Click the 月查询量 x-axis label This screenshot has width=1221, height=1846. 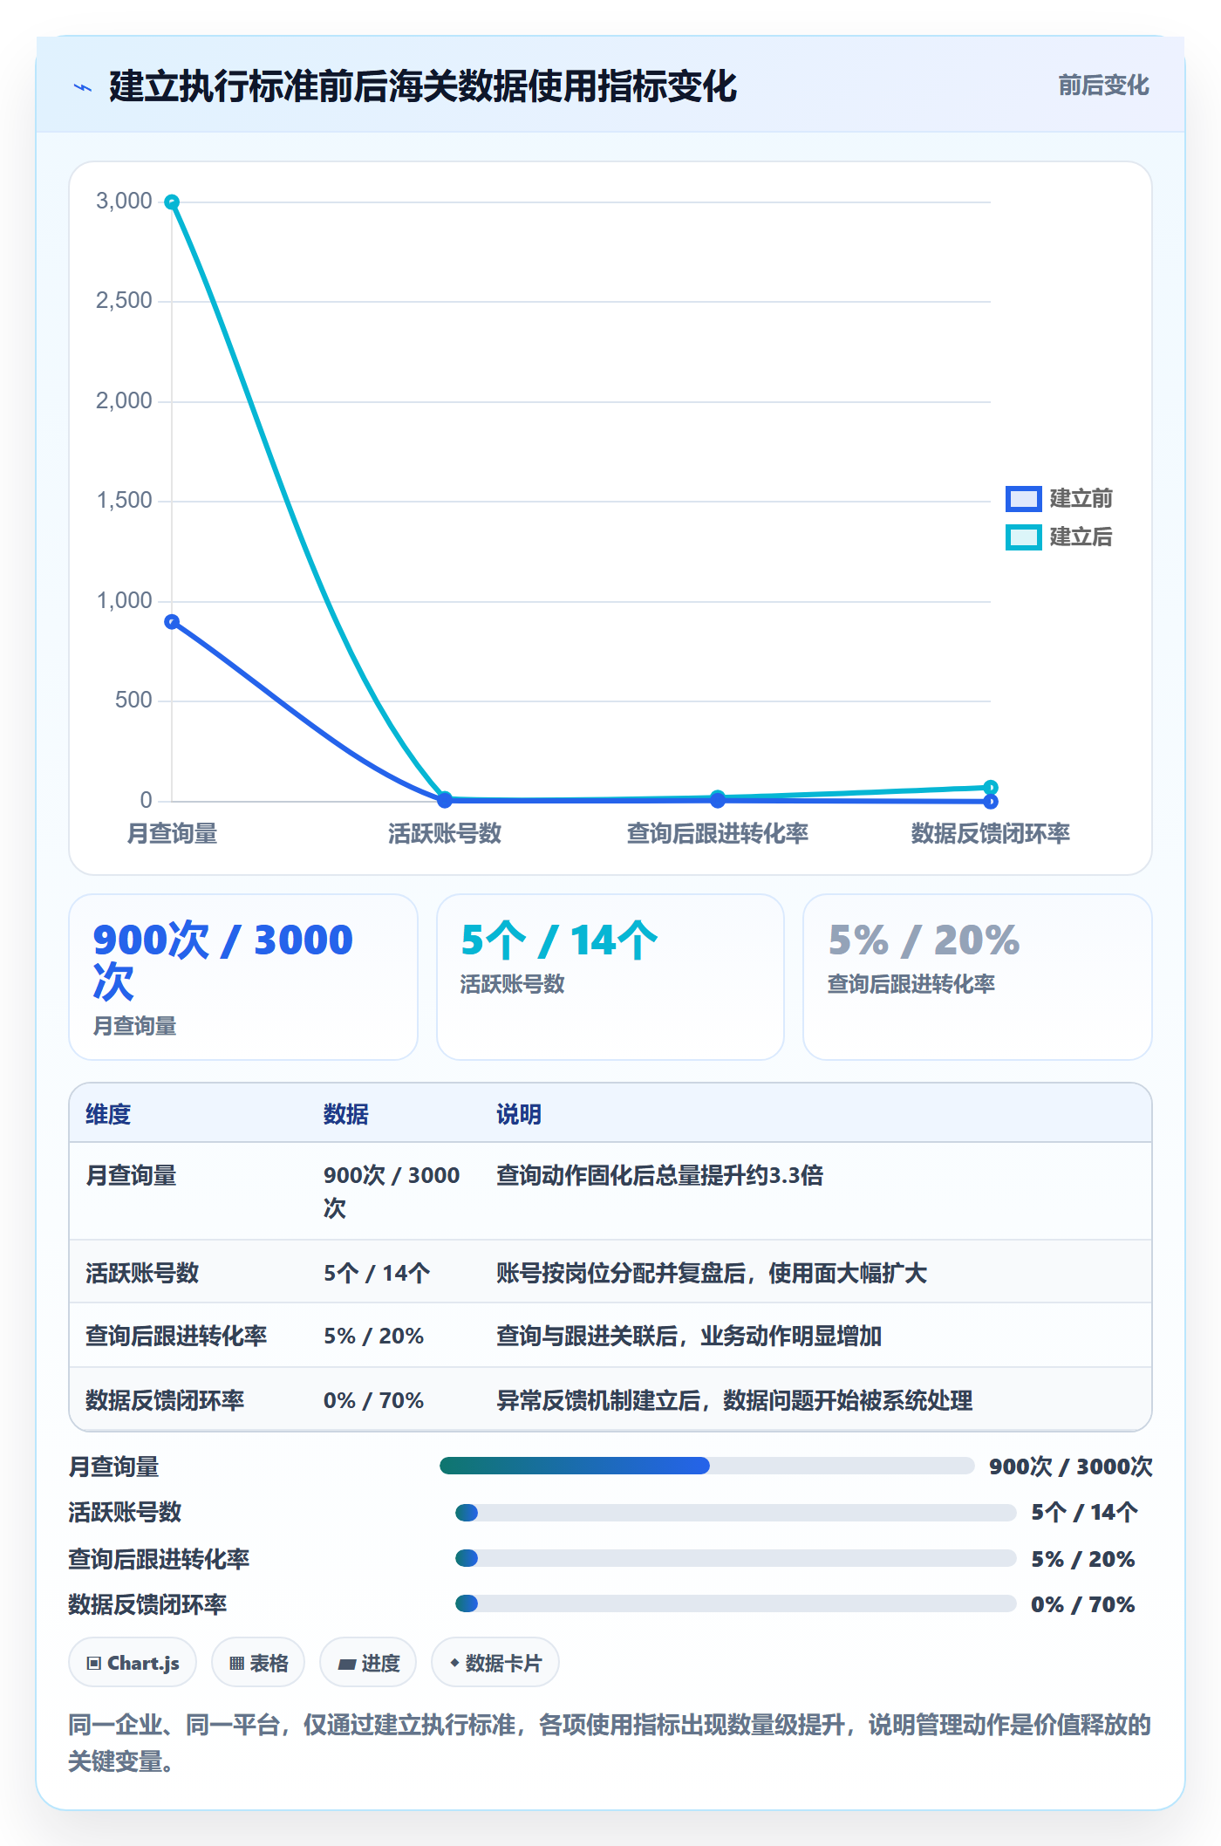(x=172, y=833)
